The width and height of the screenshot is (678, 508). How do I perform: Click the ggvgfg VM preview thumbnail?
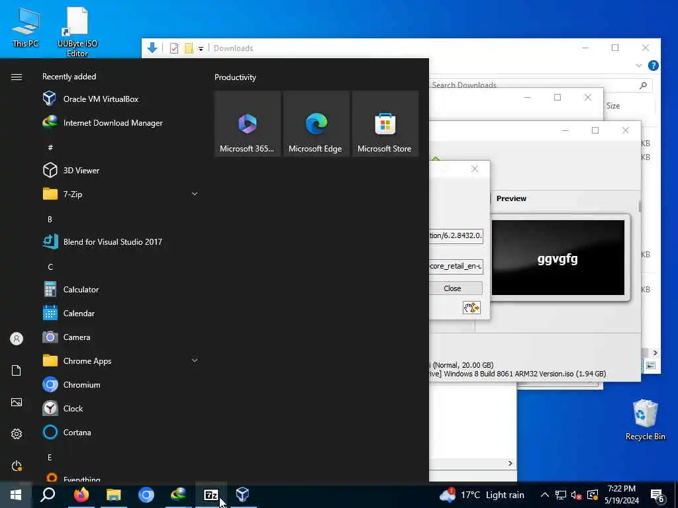pyautogui.click(x=557, y=257)
